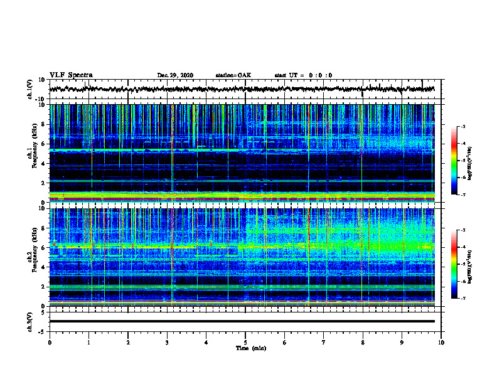Click time axis tick label "4"
Image resolution: width=497 pixels, height=384 pixels.
tap(206, 343)
